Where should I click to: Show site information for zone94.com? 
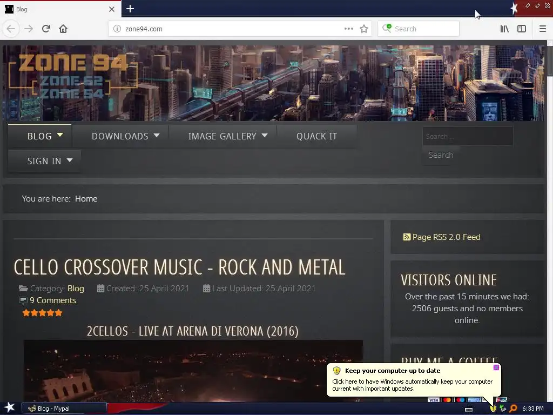pyautogui.click(x=117, y=29)
